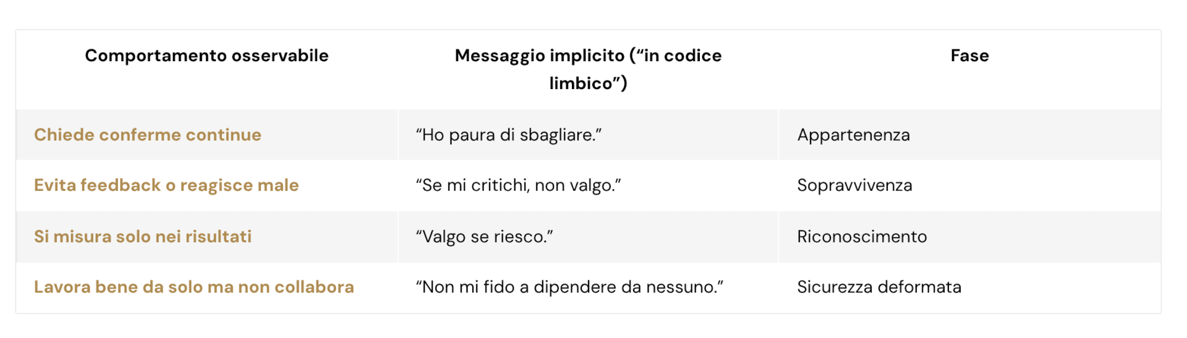Select the "Riconoscimento" phase cell
The image size is (1187, 338).
tap(862, 237)
